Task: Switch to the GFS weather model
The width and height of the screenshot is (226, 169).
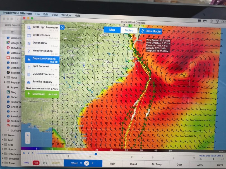Action: (45, 163)
